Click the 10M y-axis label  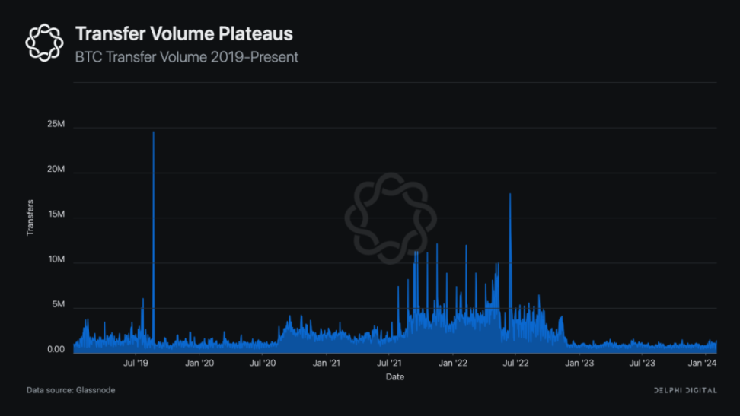[x=56, y=260]
